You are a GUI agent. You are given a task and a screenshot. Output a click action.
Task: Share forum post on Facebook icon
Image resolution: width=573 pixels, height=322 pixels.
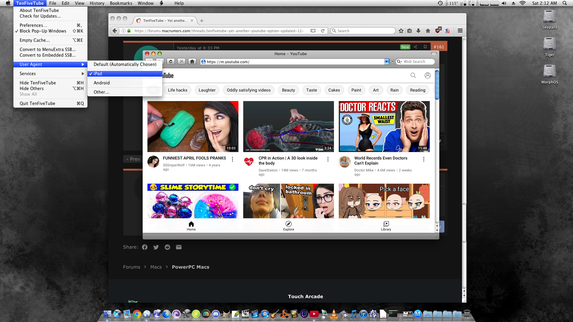tap(145, 247)
